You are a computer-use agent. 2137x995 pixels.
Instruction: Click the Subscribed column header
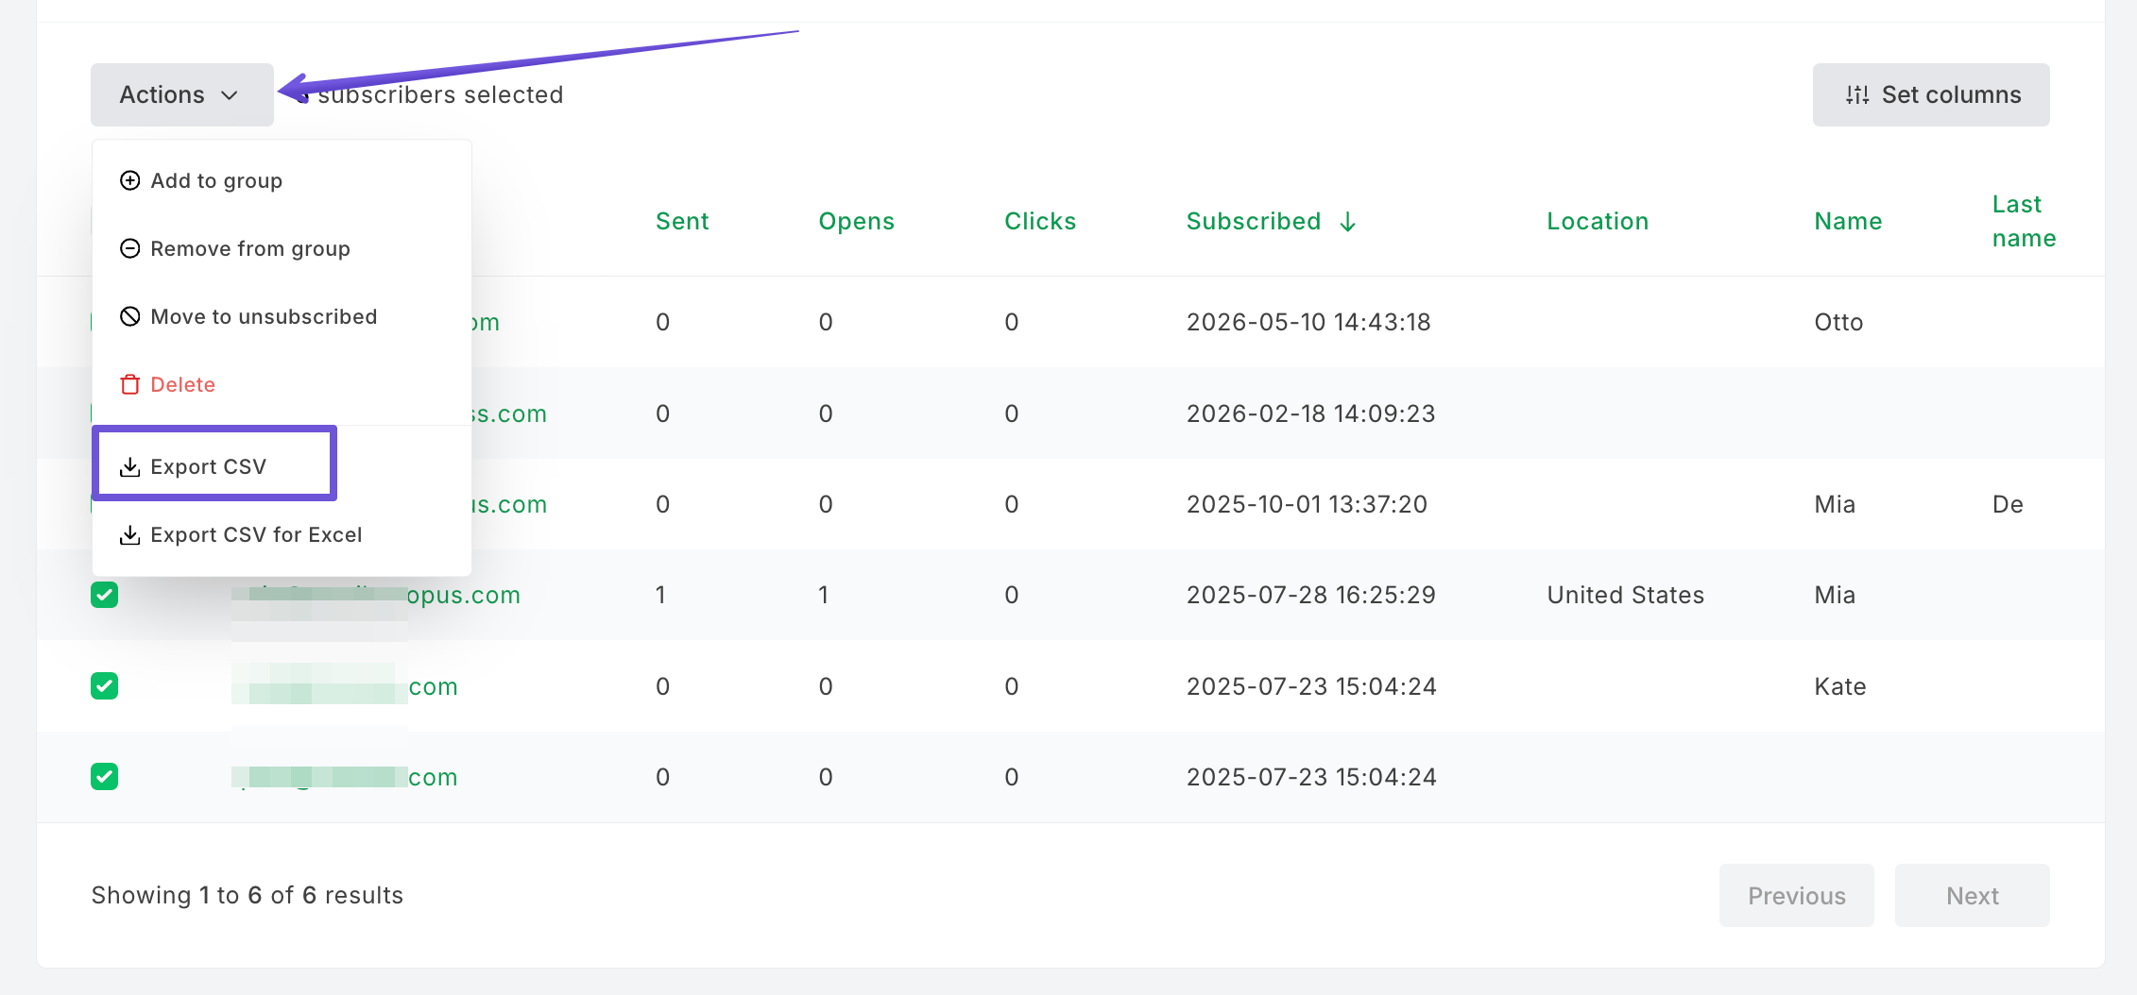pos(1254,221)
